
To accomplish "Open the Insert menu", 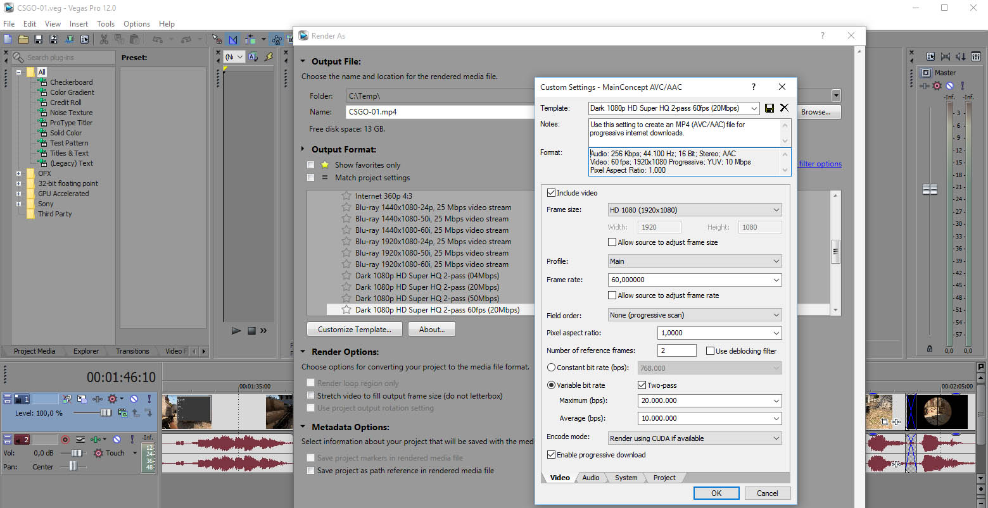I will pos(79,24).
